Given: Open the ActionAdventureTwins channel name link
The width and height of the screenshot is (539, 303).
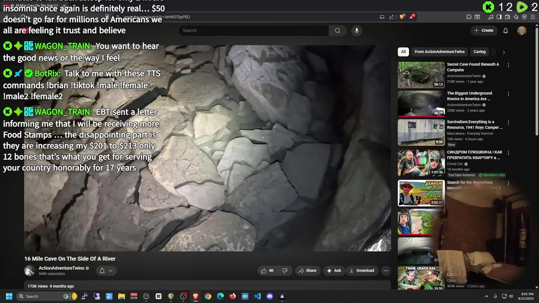Looking at the screenshot, I should (61, 268).
